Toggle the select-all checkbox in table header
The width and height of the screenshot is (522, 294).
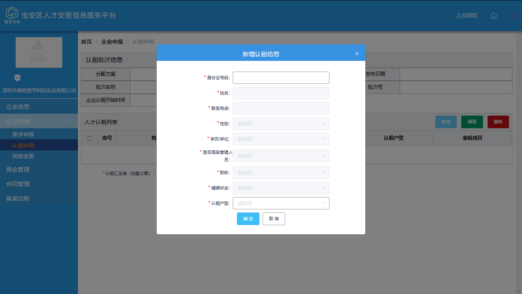89,138
